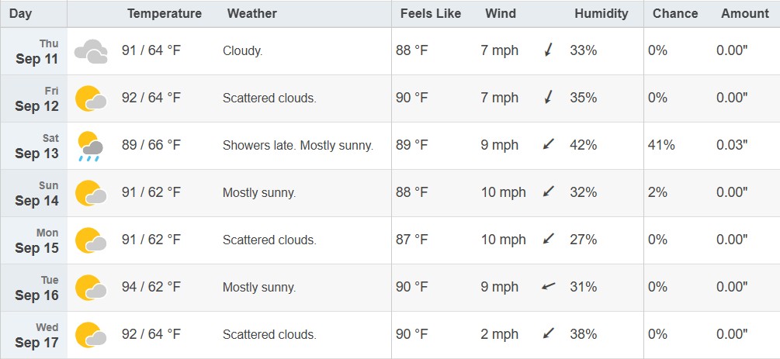The image size is (780, 359).
Task: Click the 94 / 62 °F temperature
Action: [151, 287]
